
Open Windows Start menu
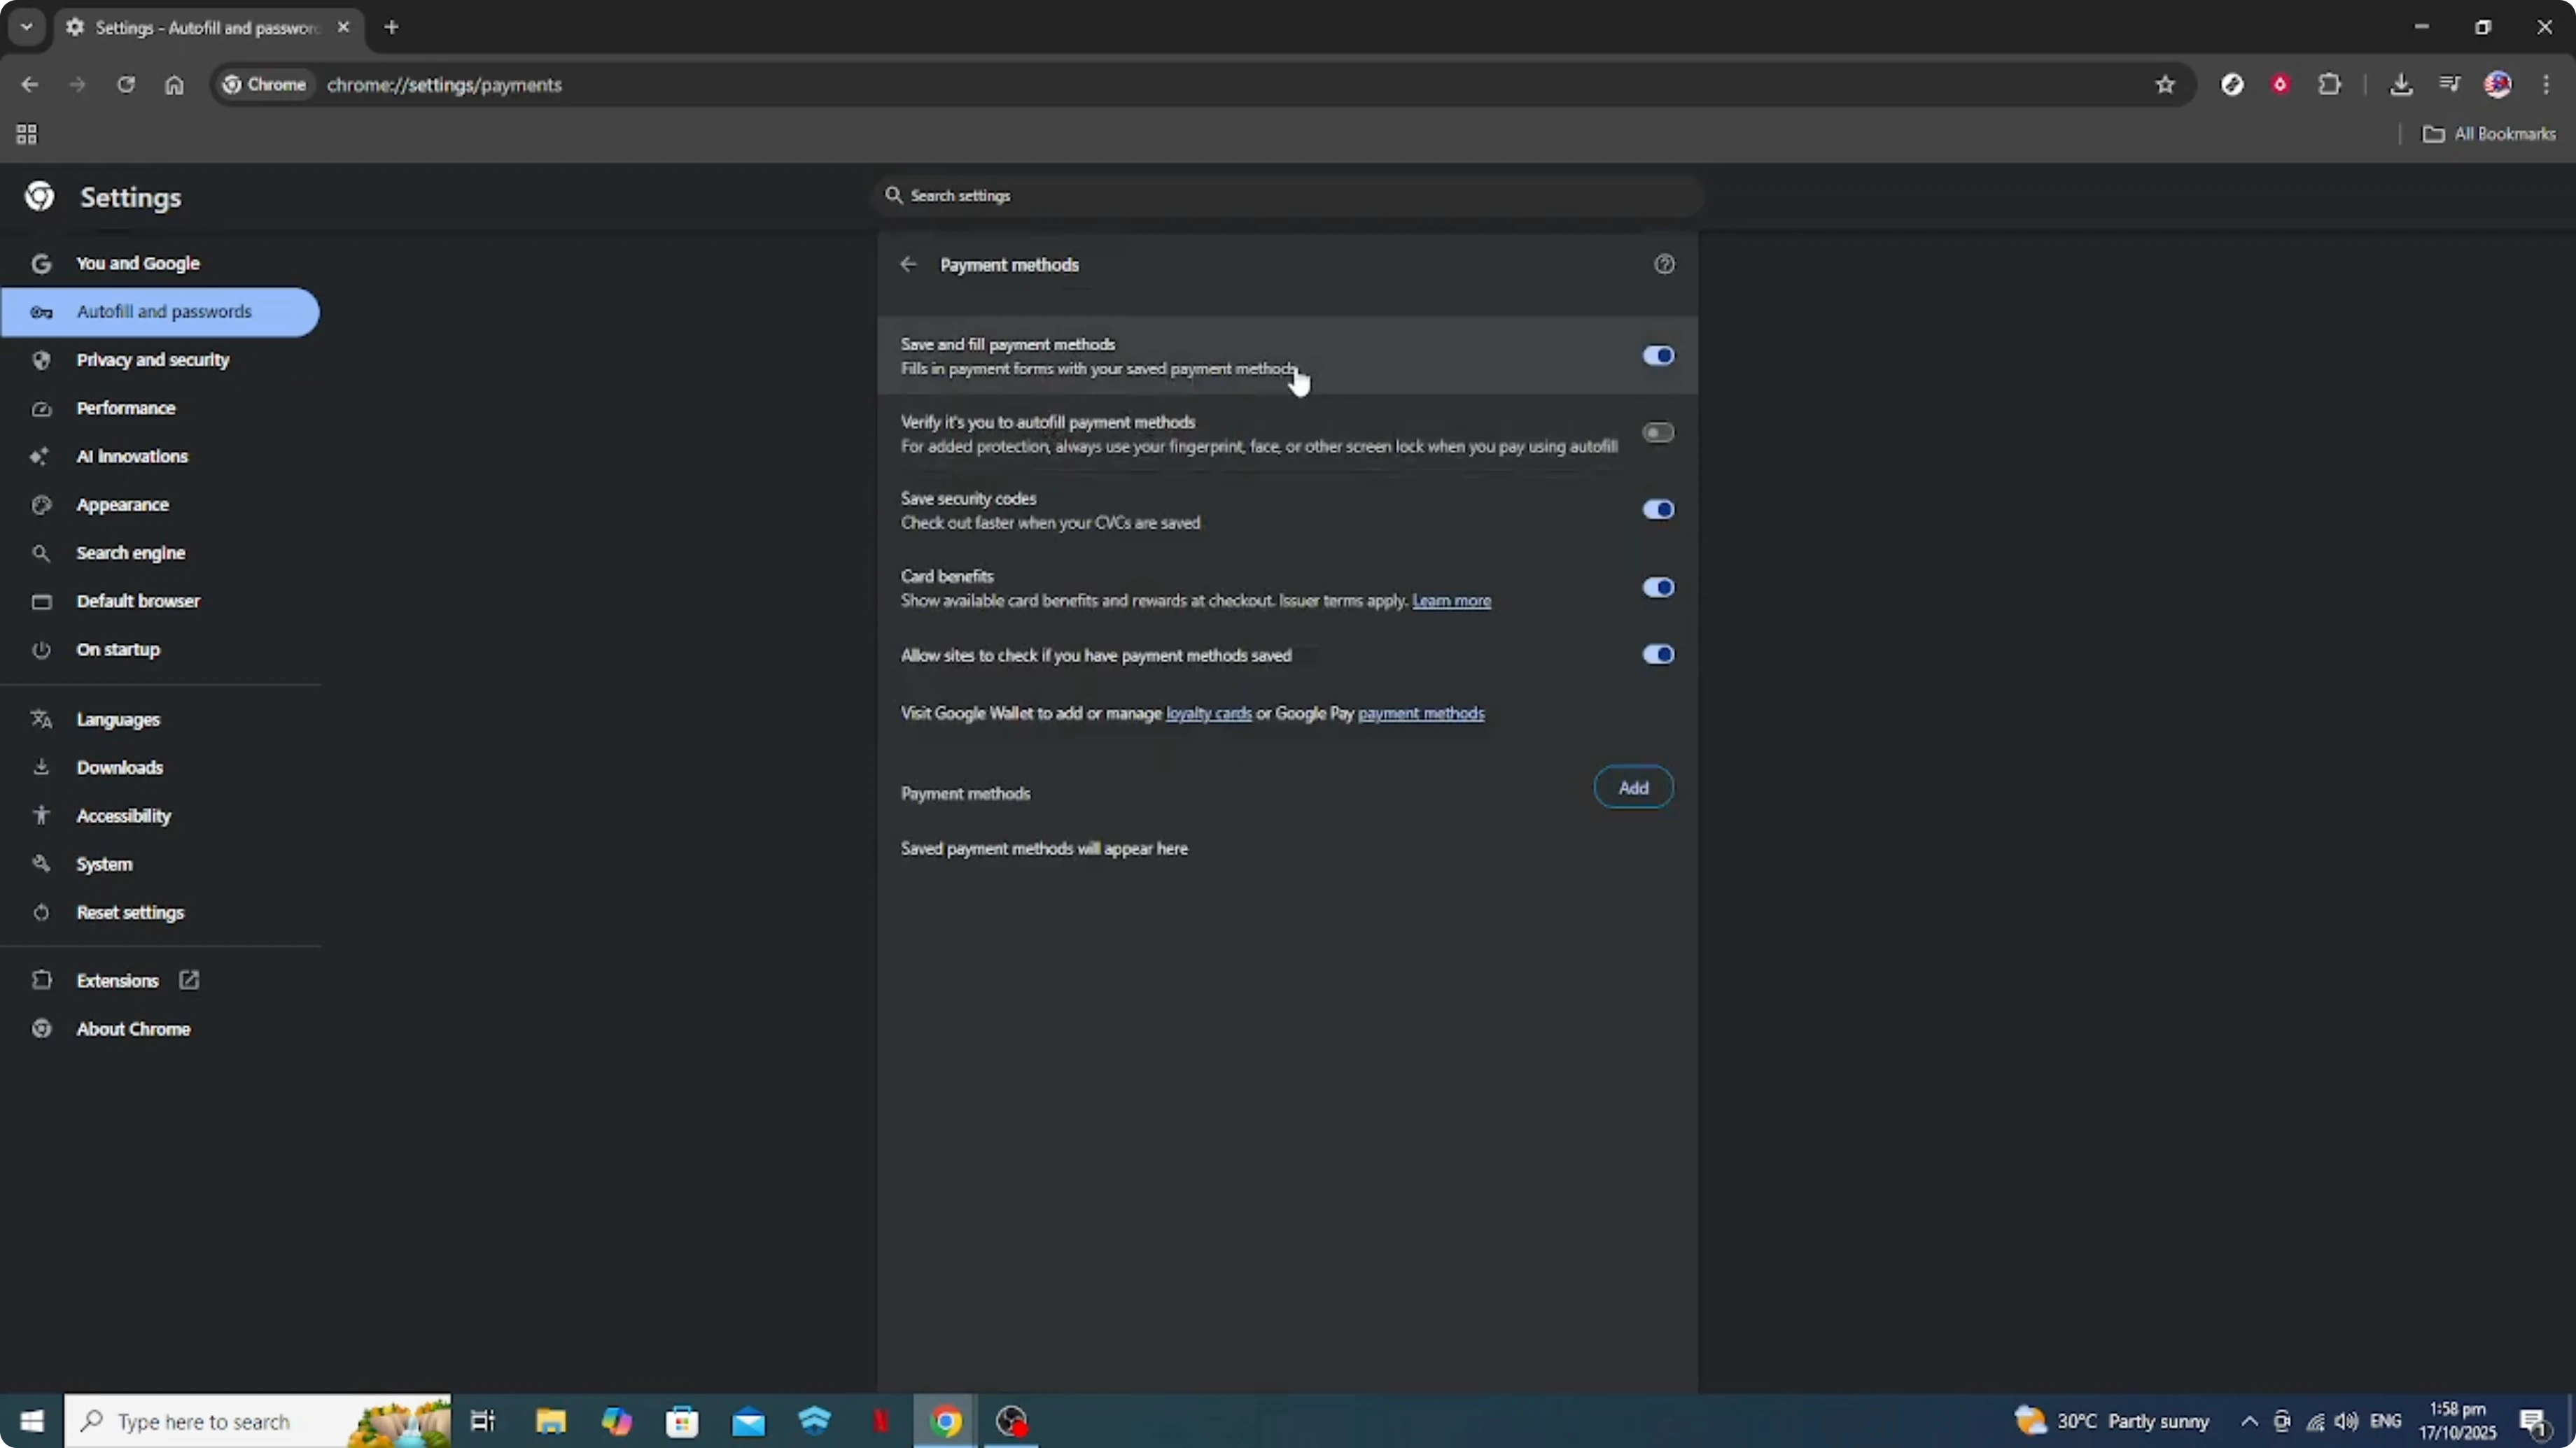[x=32, y=1421]
